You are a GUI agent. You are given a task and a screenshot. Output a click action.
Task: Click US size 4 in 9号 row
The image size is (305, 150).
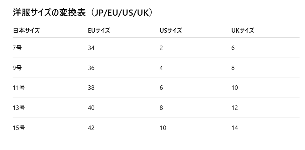(161, 68)
